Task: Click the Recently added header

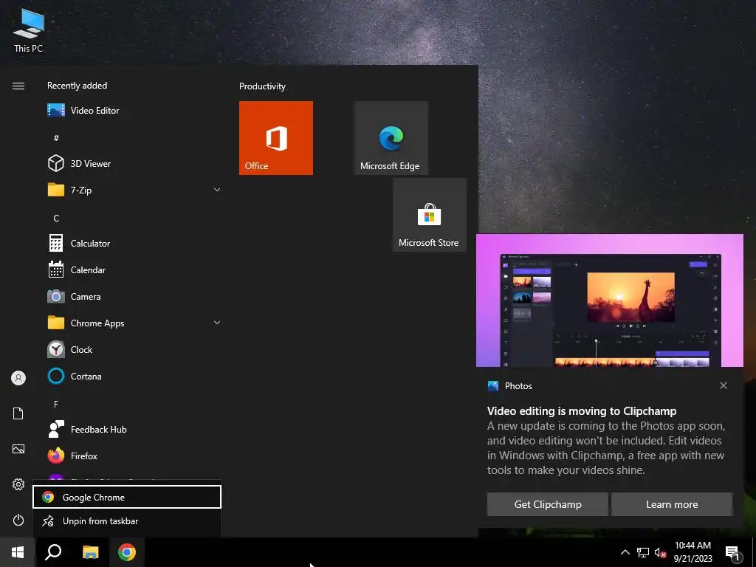Action: click(x=77, y=86)
